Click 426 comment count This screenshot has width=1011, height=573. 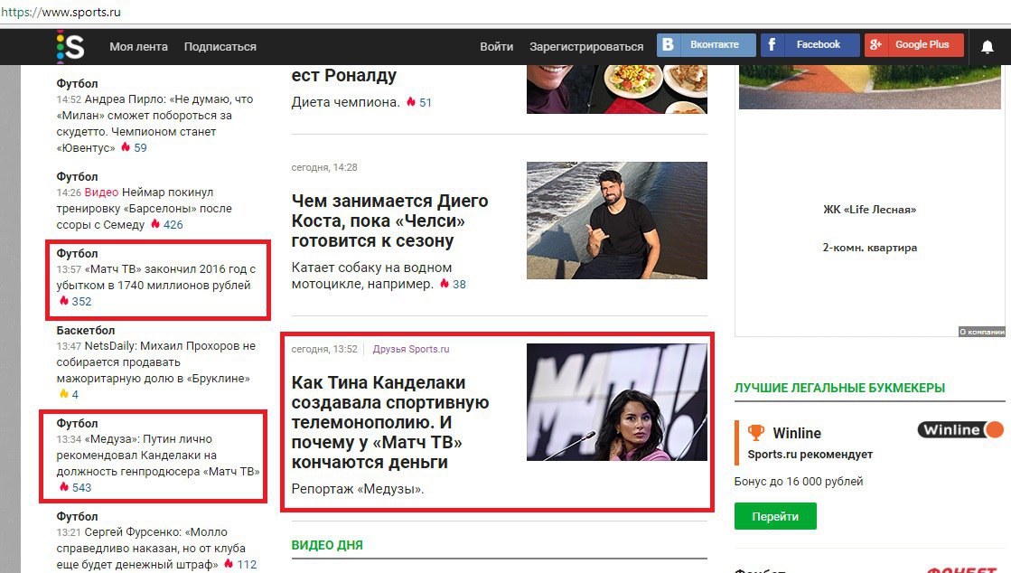[x=173, y=224]
